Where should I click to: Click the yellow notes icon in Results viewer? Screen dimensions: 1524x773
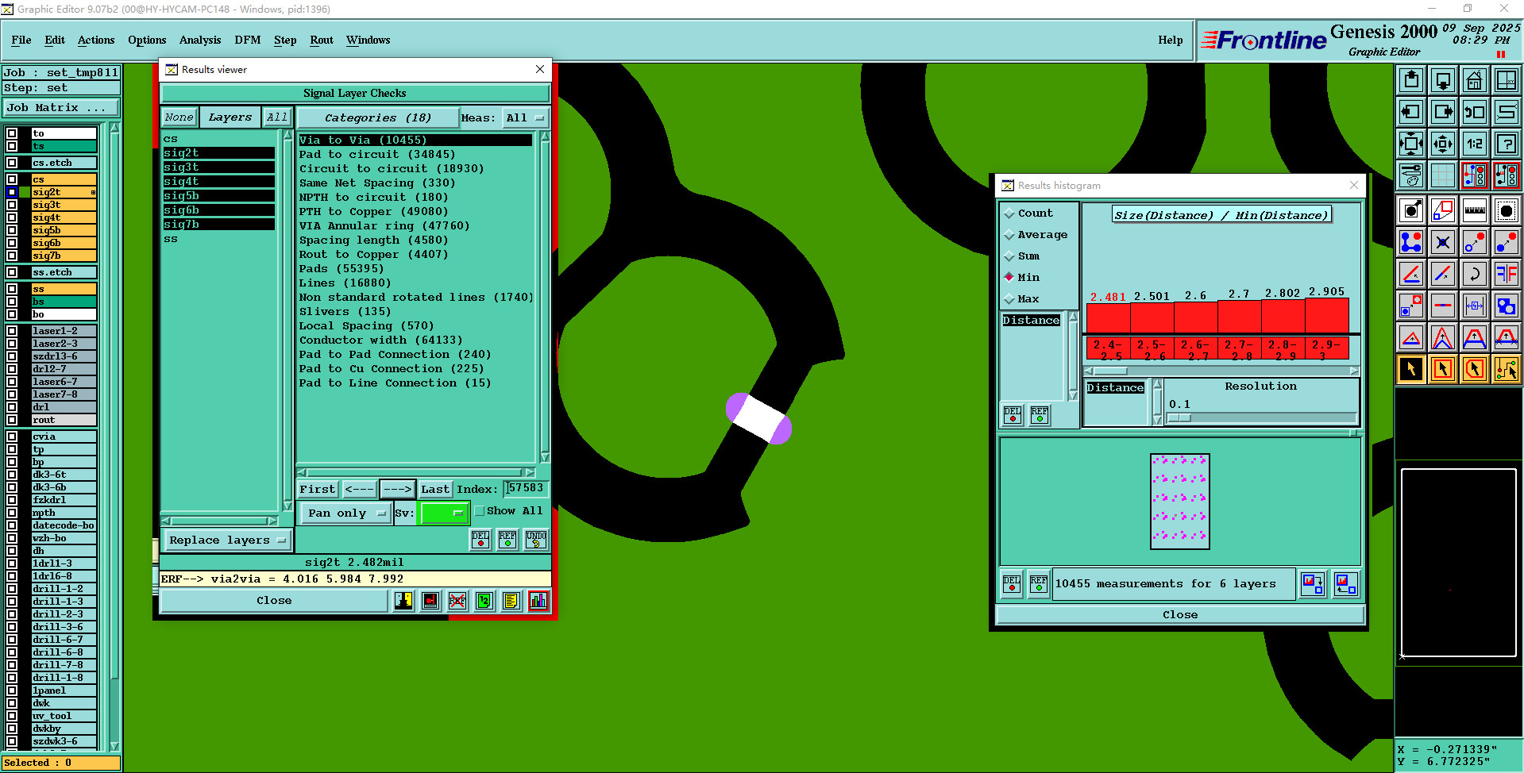point(511,601)
